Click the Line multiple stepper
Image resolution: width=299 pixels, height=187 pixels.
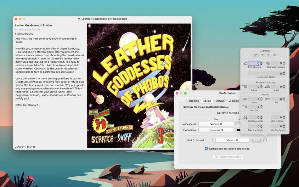[x=284, y=117]
